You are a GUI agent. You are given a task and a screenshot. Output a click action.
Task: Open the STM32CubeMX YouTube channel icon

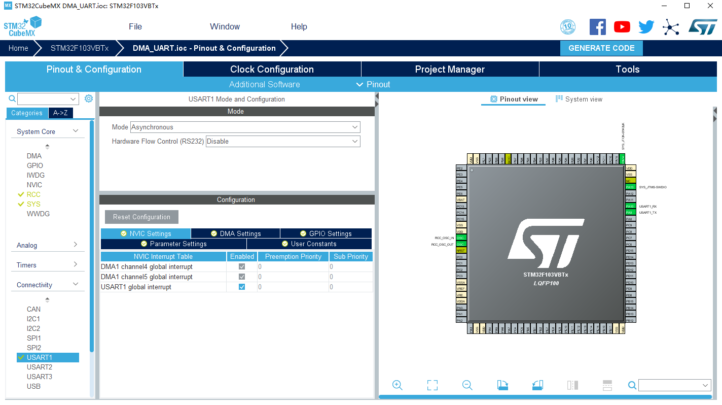[x=622, y=26]
